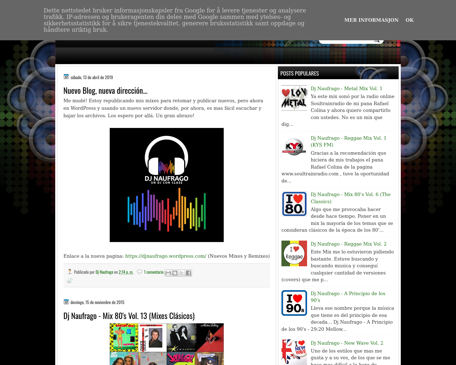
Task: Click calendar icon beside 13 de abril date
Action: (x=66, y=77)
